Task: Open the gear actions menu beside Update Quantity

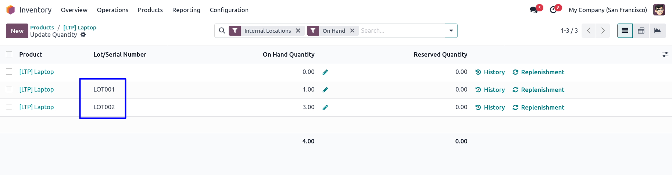Action: [x=83, y=35]
